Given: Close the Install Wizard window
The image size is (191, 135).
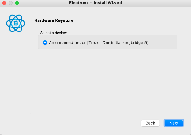Looking at the screenshot, I should point(4,3).
